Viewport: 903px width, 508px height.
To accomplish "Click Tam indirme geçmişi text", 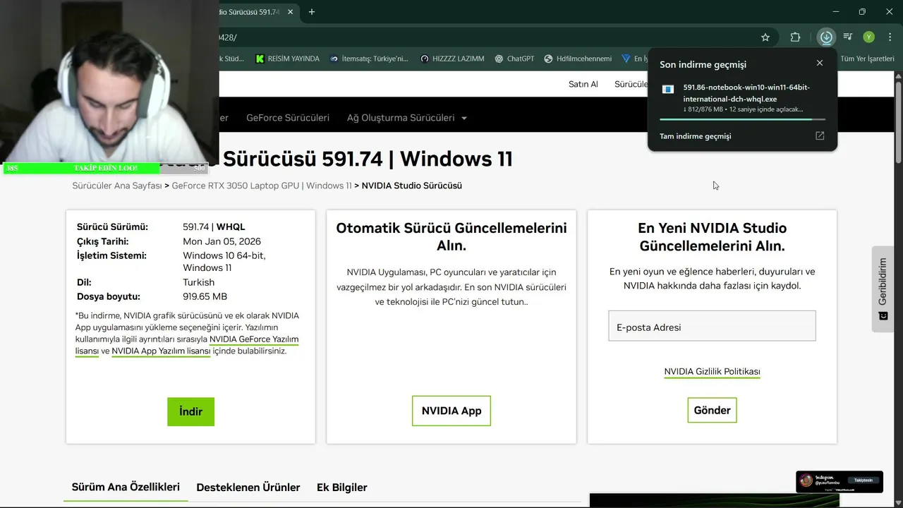I will pos(695,136).
